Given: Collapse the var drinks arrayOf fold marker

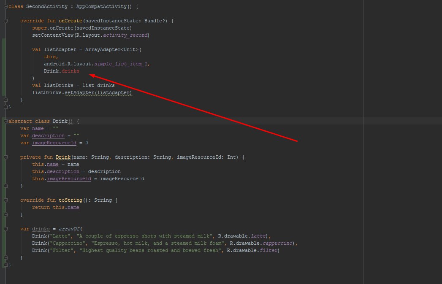Looking at the screenshot, I should pyautogui.click(x=5, y=229).
